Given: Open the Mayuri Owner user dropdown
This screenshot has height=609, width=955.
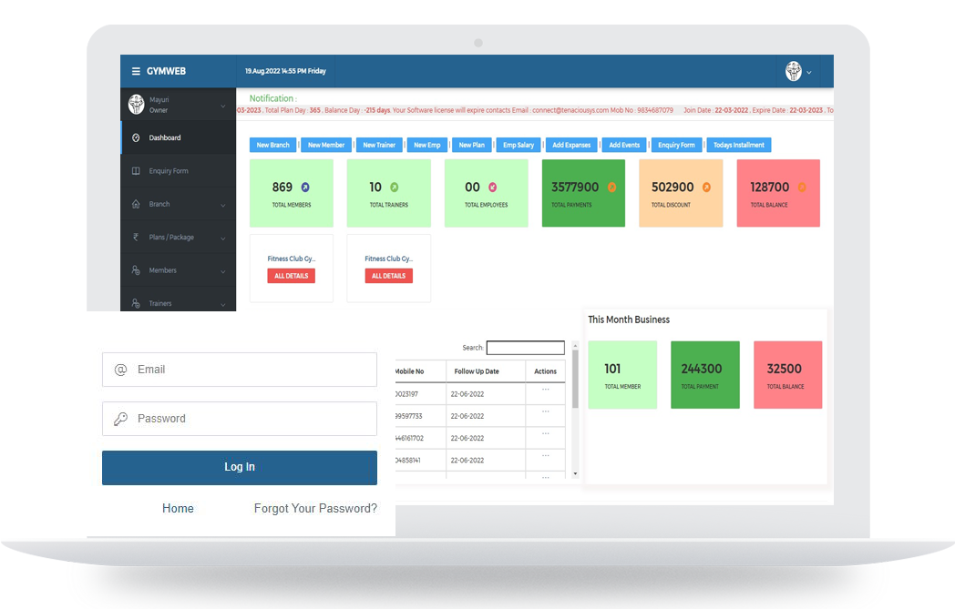Looking at the screenshot, I should click(179, 105).
